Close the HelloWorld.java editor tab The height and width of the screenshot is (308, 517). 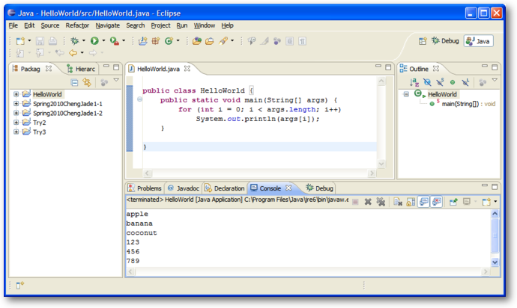(187, 69)
